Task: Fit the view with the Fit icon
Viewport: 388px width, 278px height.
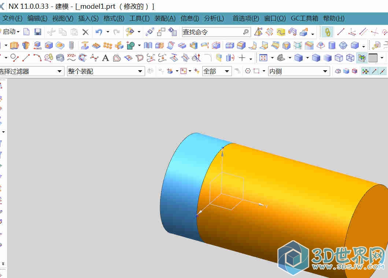Action: point(263,58)
